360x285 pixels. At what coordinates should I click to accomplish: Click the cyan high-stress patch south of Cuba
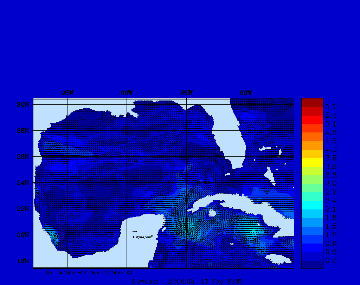(253, 230)
